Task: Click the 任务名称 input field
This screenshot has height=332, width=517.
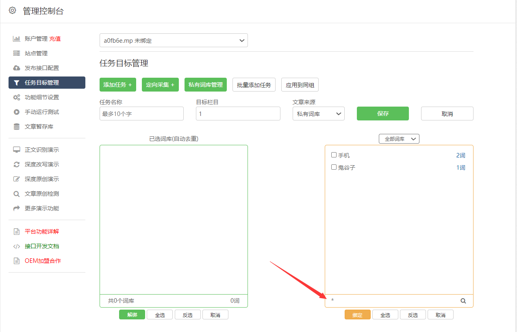Action: point(141,114)
